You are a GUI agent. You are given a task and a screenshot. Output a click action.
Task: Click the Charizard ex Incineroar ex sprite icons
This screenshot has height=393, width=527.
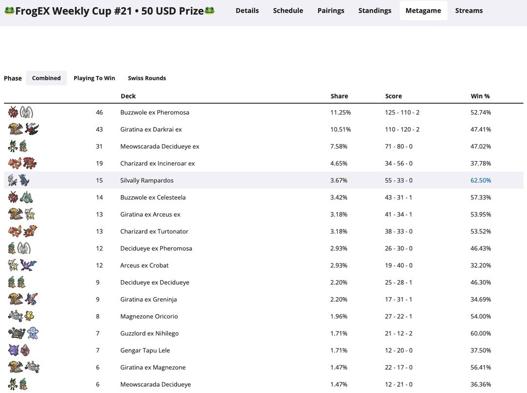[22, 164]
